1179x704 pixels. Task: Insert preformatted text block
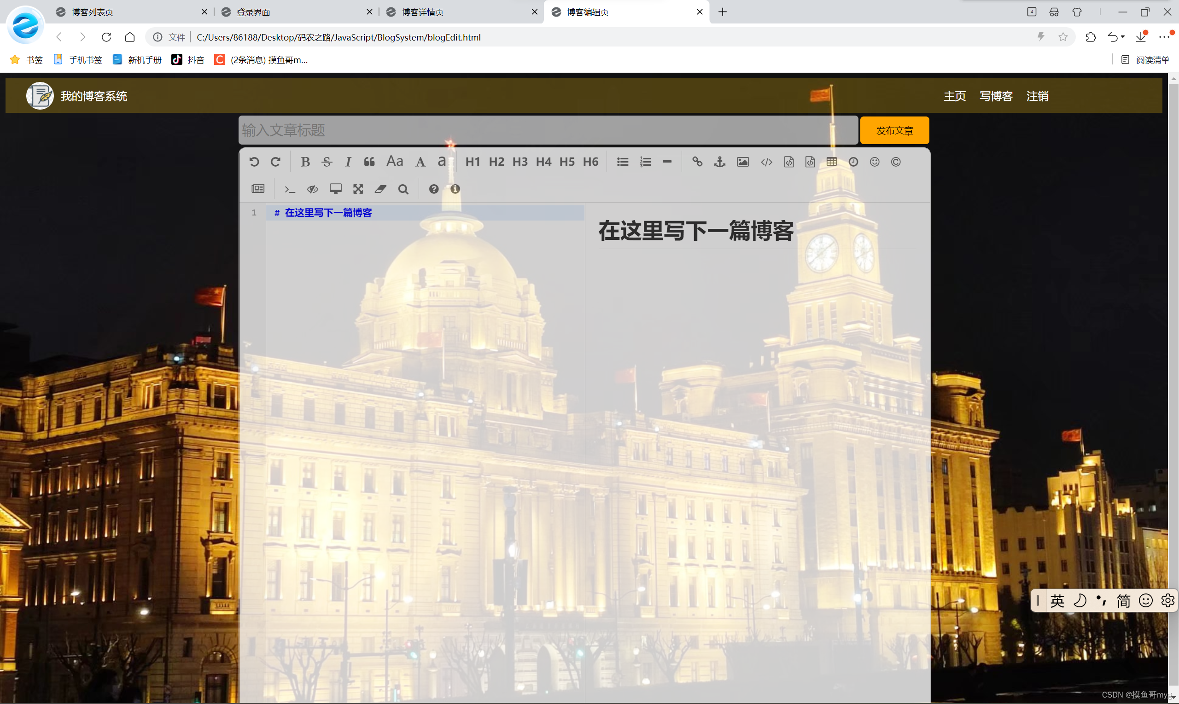788,162
